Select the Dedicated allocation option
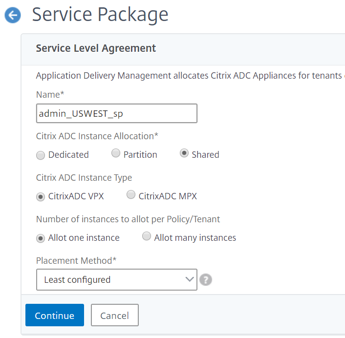The image size is (345, 338). [41, 155]
